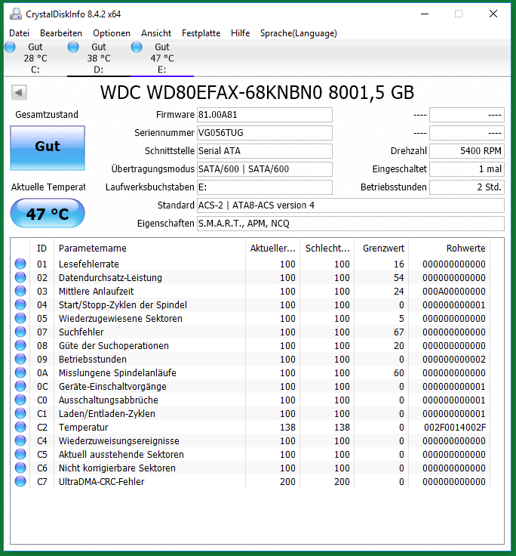This screenshot has width=516, height=556.
Task: Click status orb for Misslungene Spindelanläufe row
Action: coord(20,372)
